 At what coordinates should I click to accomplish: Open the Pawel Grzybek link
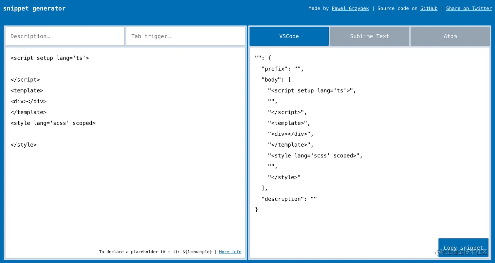pyautogui.click(x=350, y=8)
